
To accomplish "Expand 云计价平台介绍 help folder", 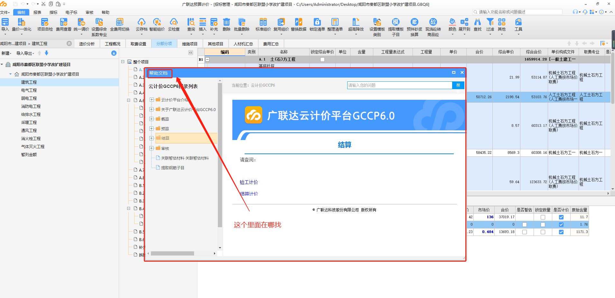I will coord(152,100).
